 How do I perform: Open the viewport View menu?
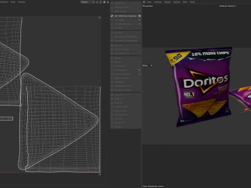[149, 2]
